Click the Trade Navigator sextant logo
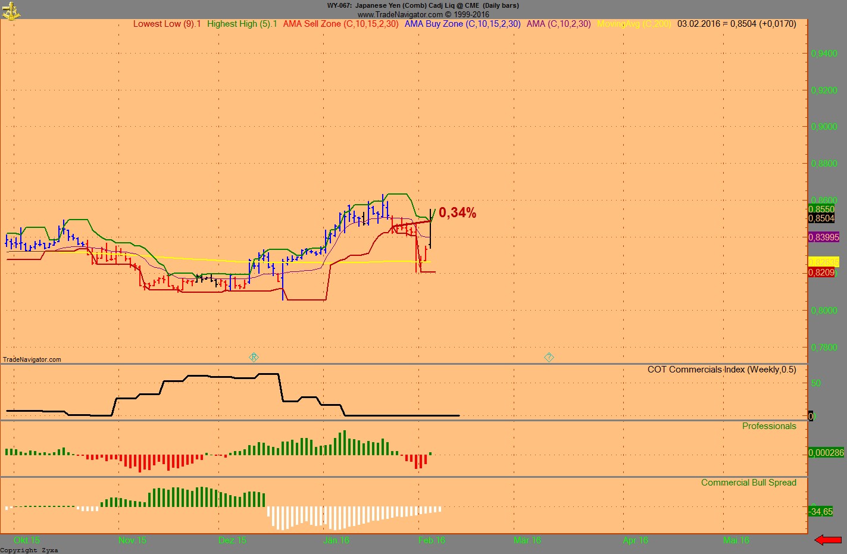The image size is (847, 554). [10, 11]
